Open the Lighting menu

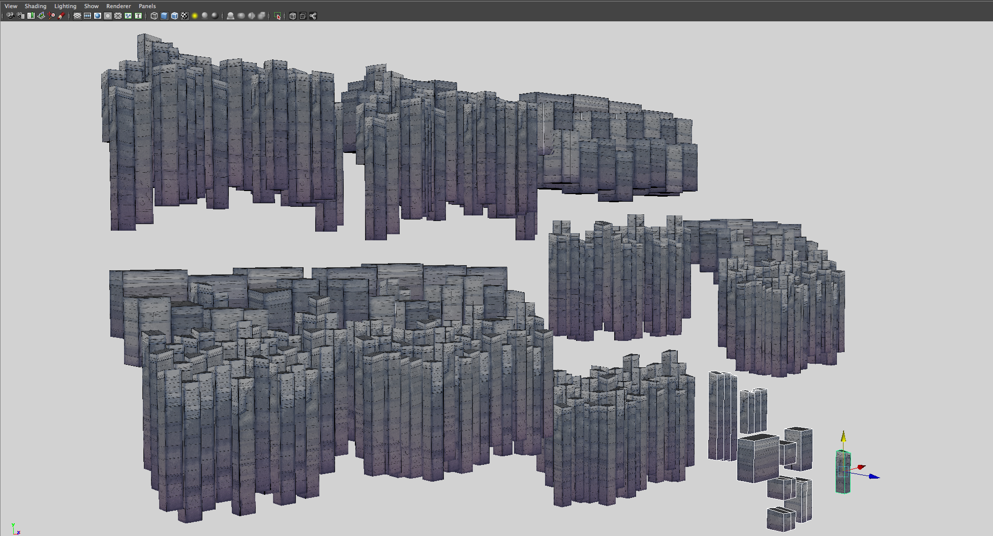65,6
